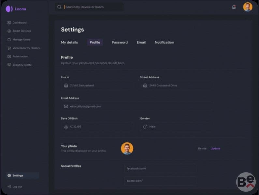Screen dimensions: 259x195
Task: Click the Loona logo icon
Action: point(9,9)
